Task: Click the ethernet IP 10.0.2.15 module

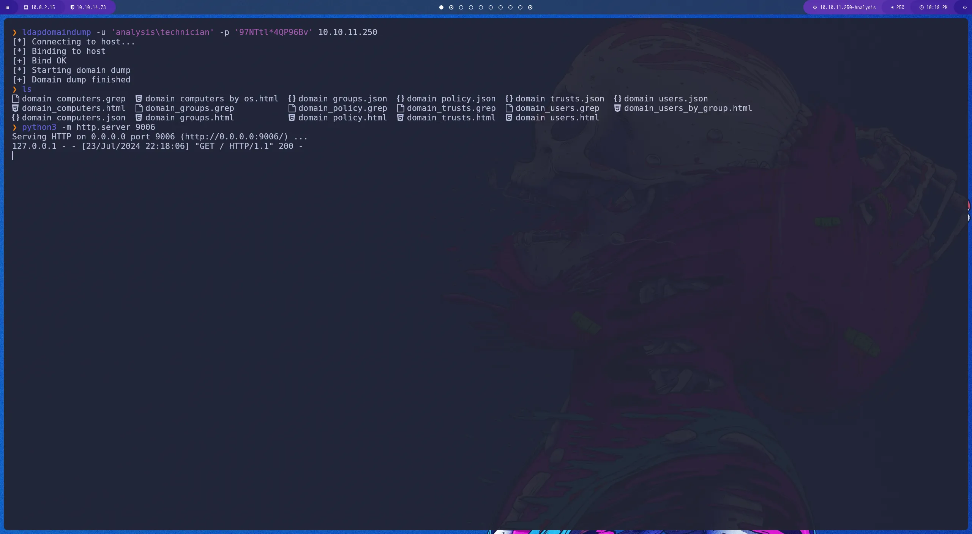Action: tap(39, 7)
